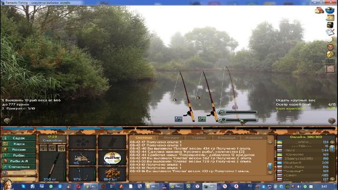
Task: Open the character face icon
Action: [x=330, y=47]
